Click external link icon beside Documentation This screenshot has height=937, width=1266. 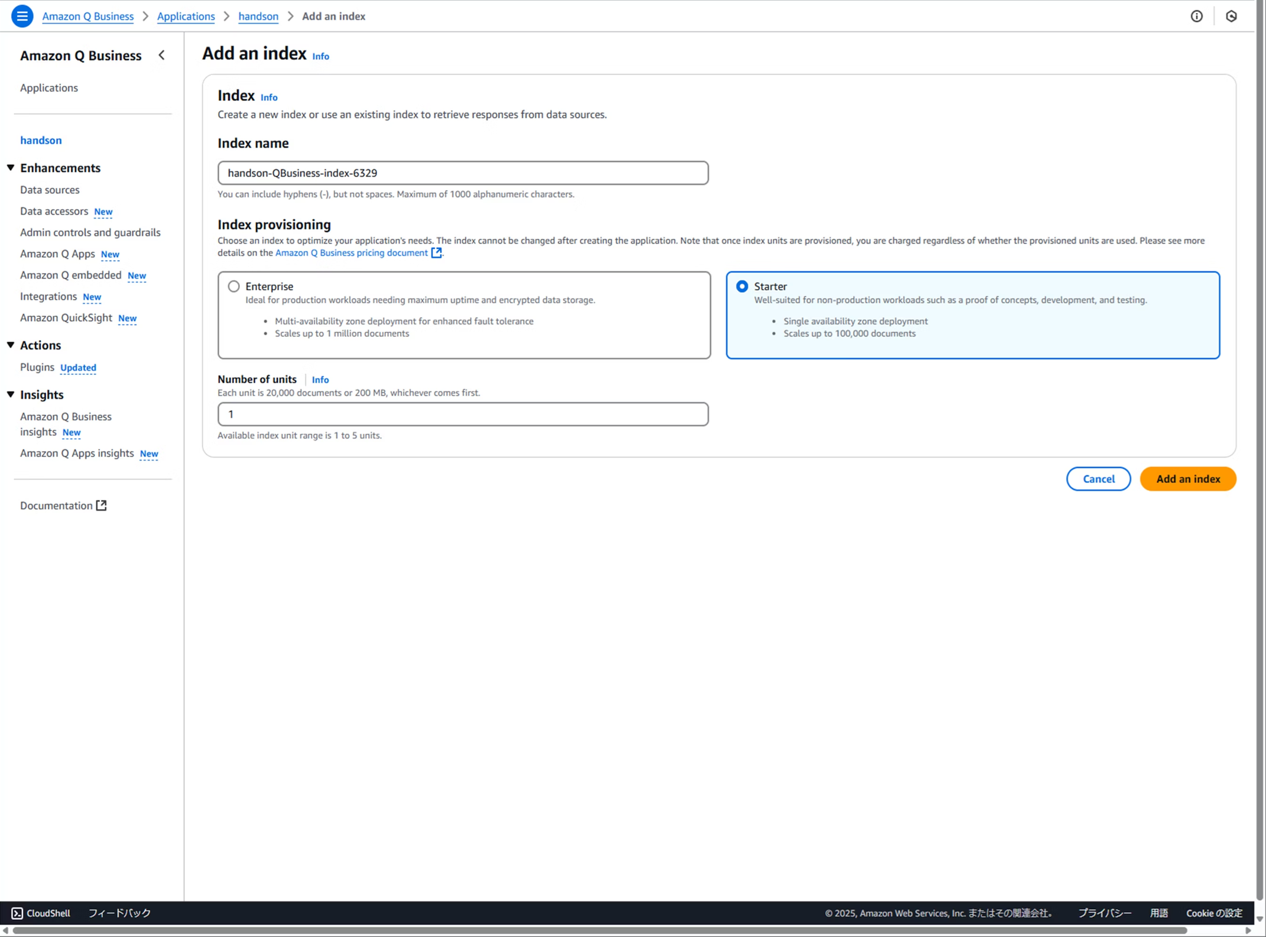pos(102,505)
